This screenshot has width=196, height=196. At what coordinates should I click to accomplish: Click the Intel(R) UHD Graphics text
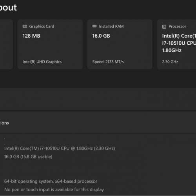42,62
